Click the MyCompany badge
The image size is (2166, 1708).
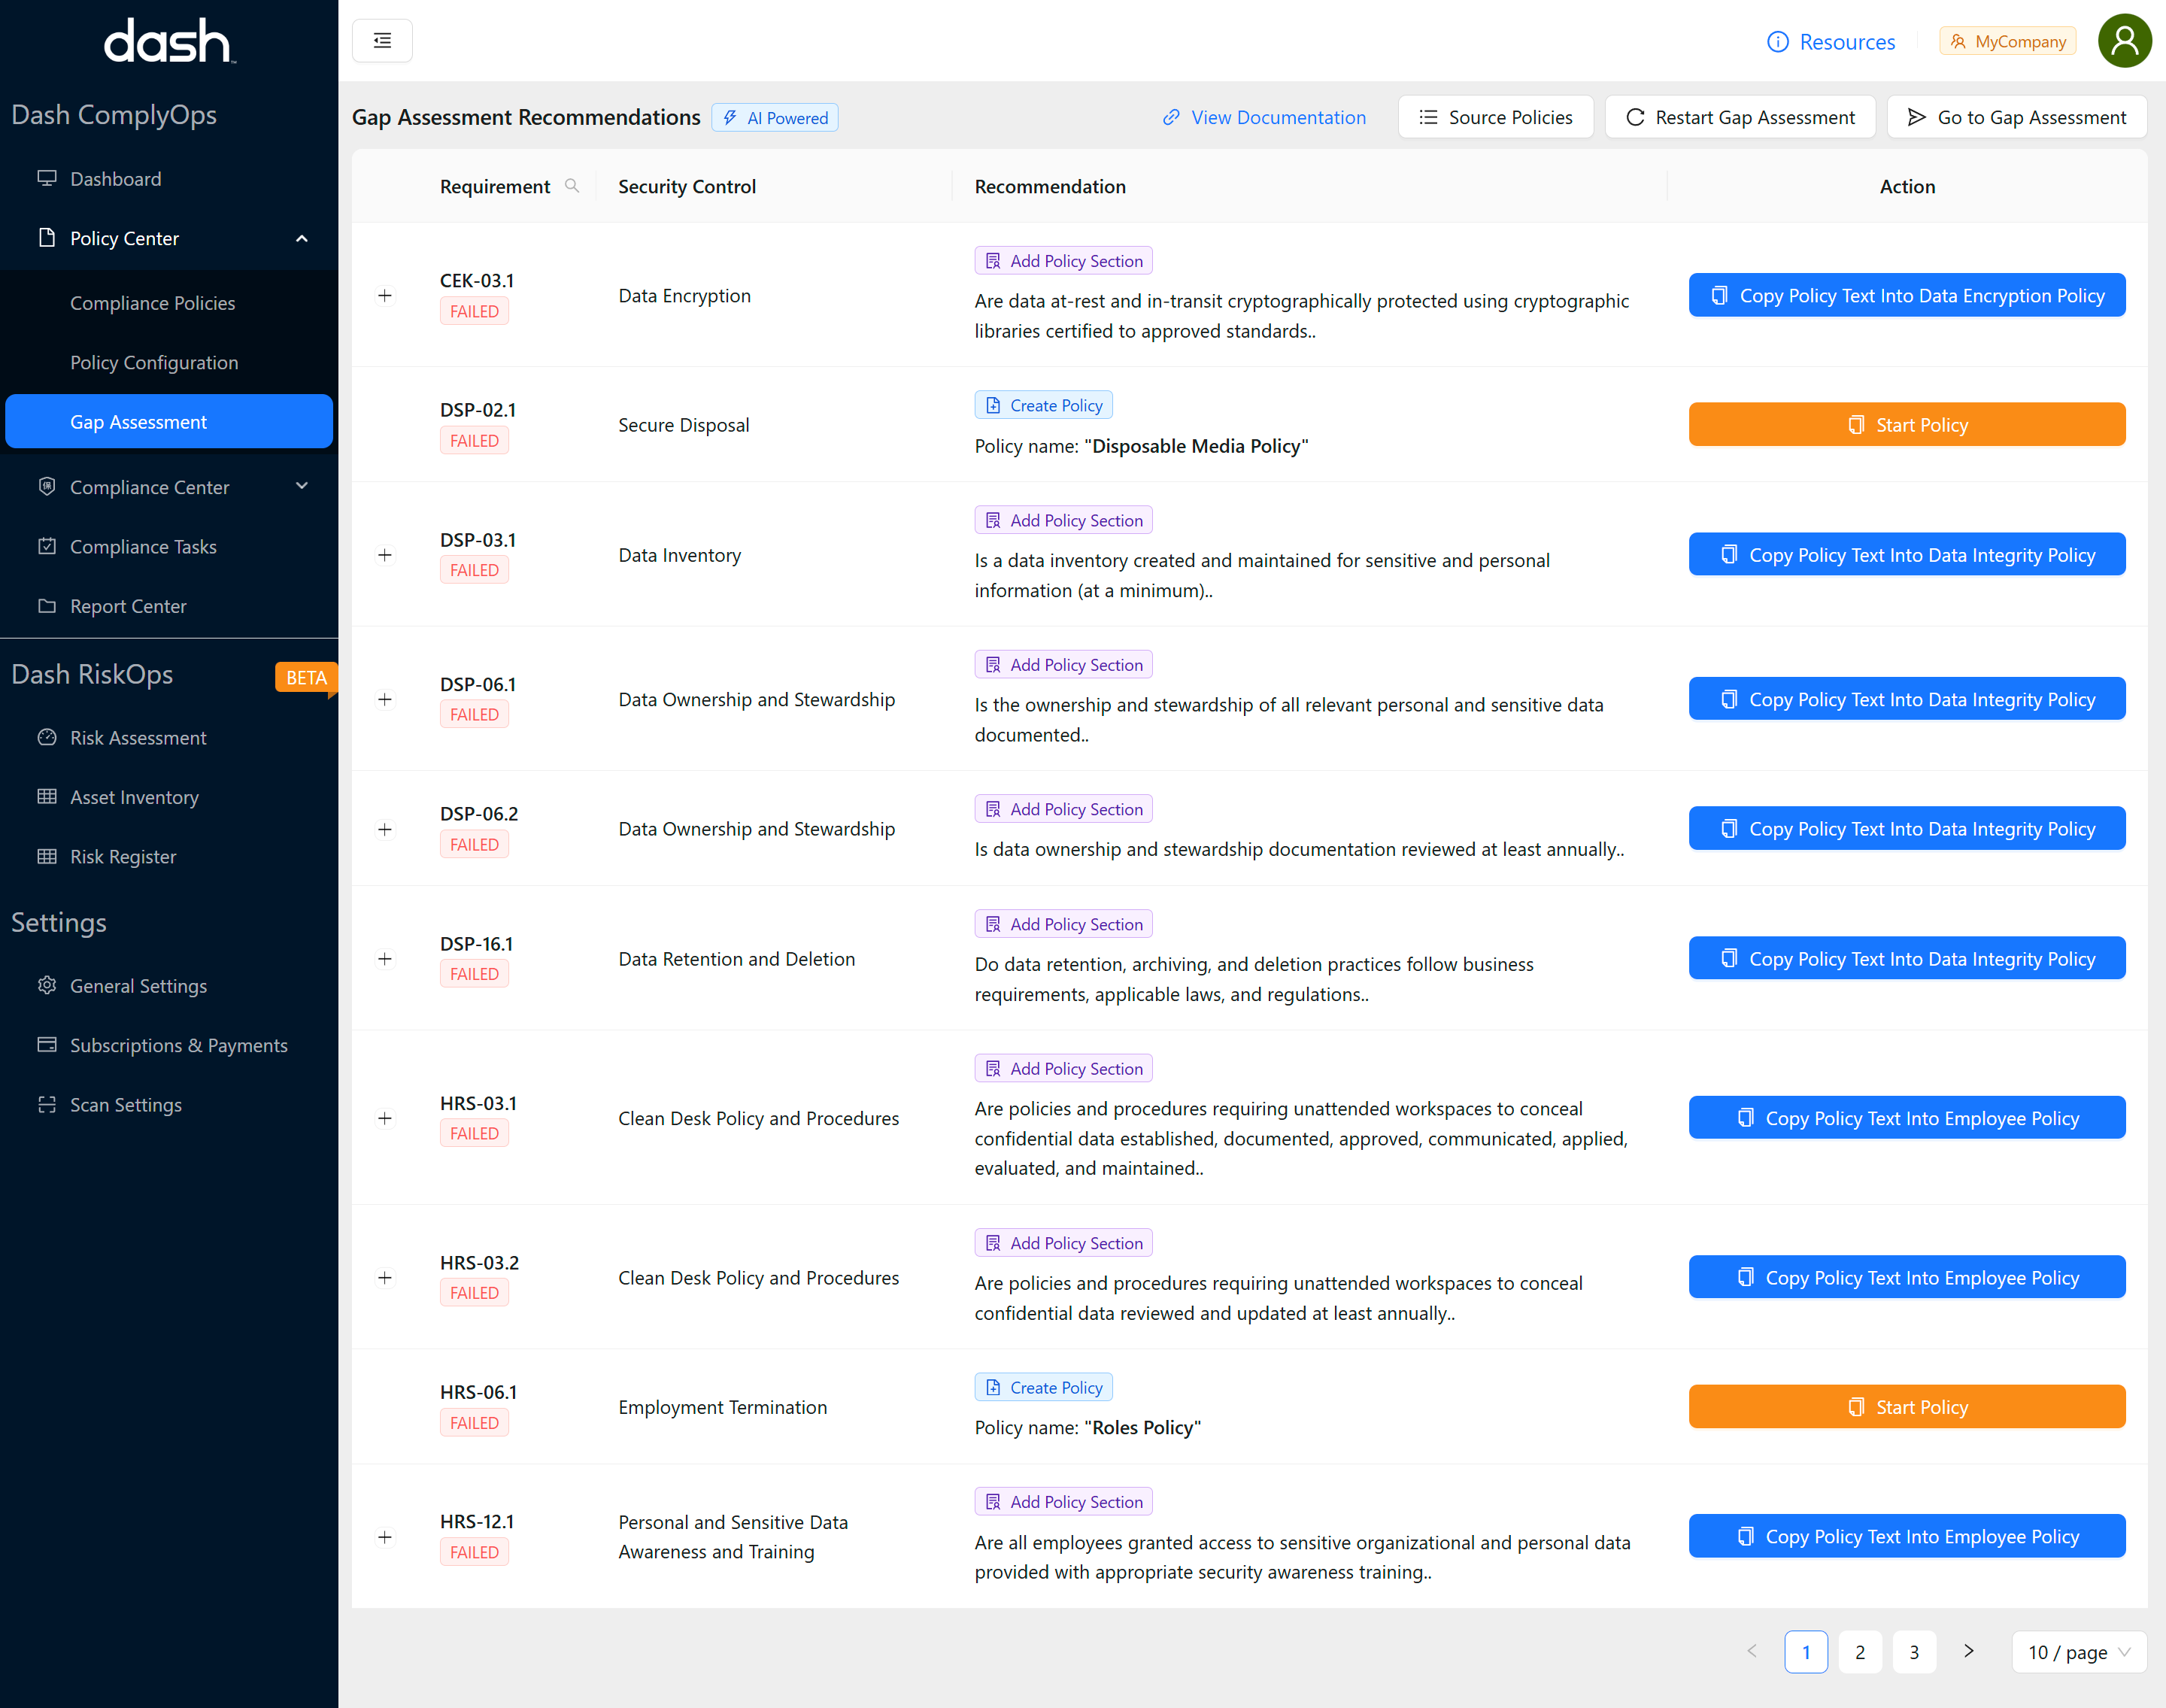pos(2008,42)
